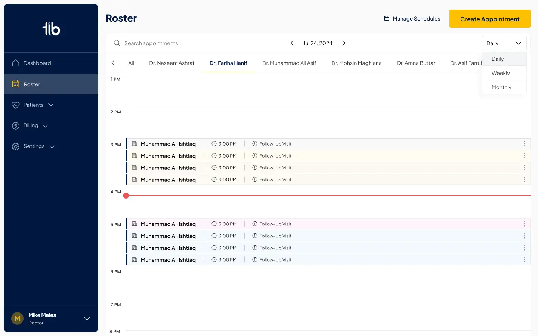Click the Roster calendar icon in sidebar
538x336 pixels.
pos(16,84)
